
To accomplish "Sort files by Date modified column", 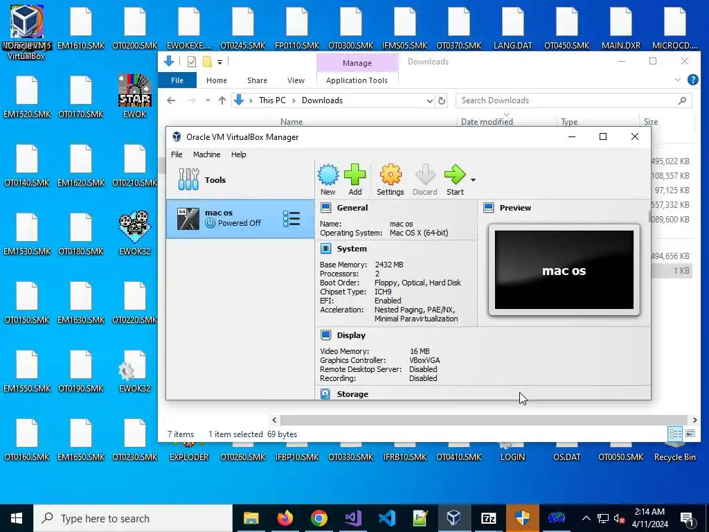I will click(x=487, y=122).
